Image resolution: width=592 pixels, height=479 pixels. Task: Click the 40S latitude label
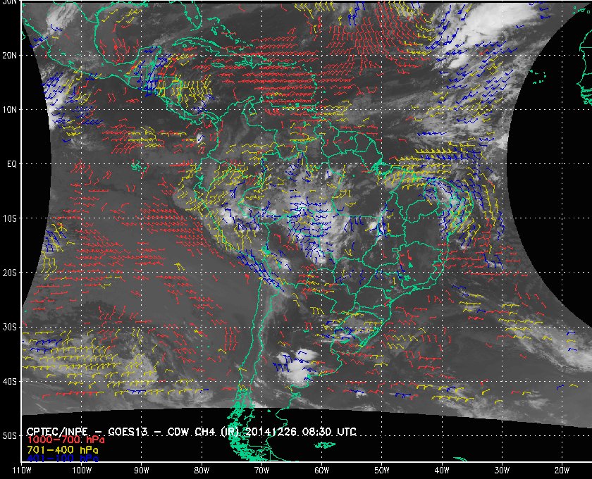click(9, 381)
